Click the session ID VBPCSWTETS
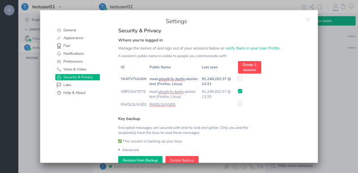The image size is (358, 173). pos(133,92)
